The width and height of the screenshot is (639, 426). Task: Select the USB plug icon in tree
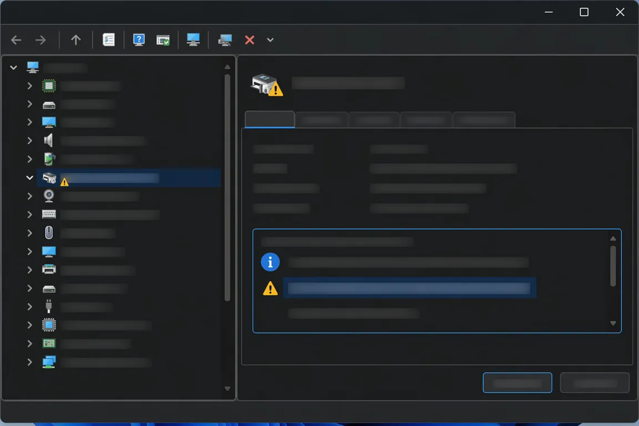[x=48, y=306]
